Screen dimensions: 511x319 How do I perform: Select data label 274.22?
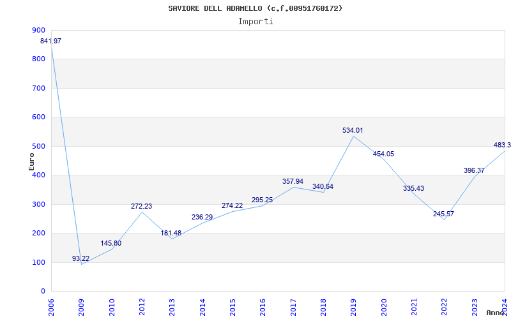coord(232,205)
